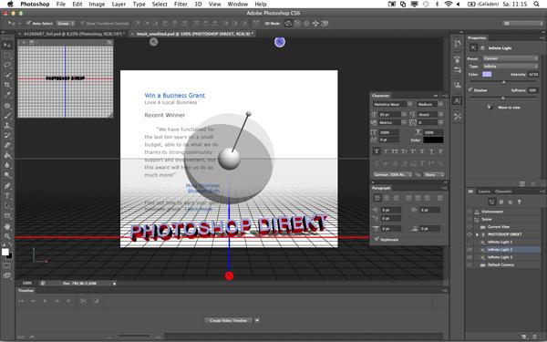Select the Default Camera item
The width and height of the screenshot is (547, 342).
click(x=501, y=264)
